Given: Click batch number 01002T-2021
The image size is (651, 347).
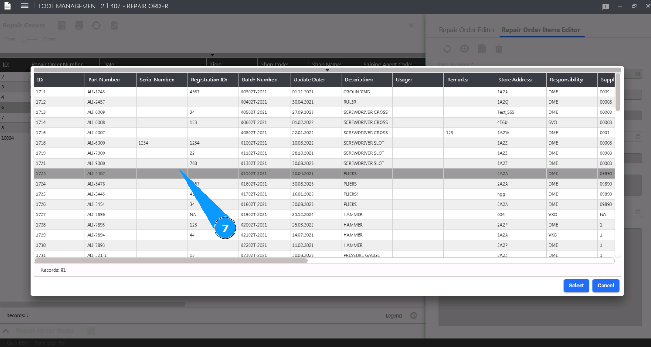Looking at the screenshot, I should pyautogui.click(x=264, y=143).
